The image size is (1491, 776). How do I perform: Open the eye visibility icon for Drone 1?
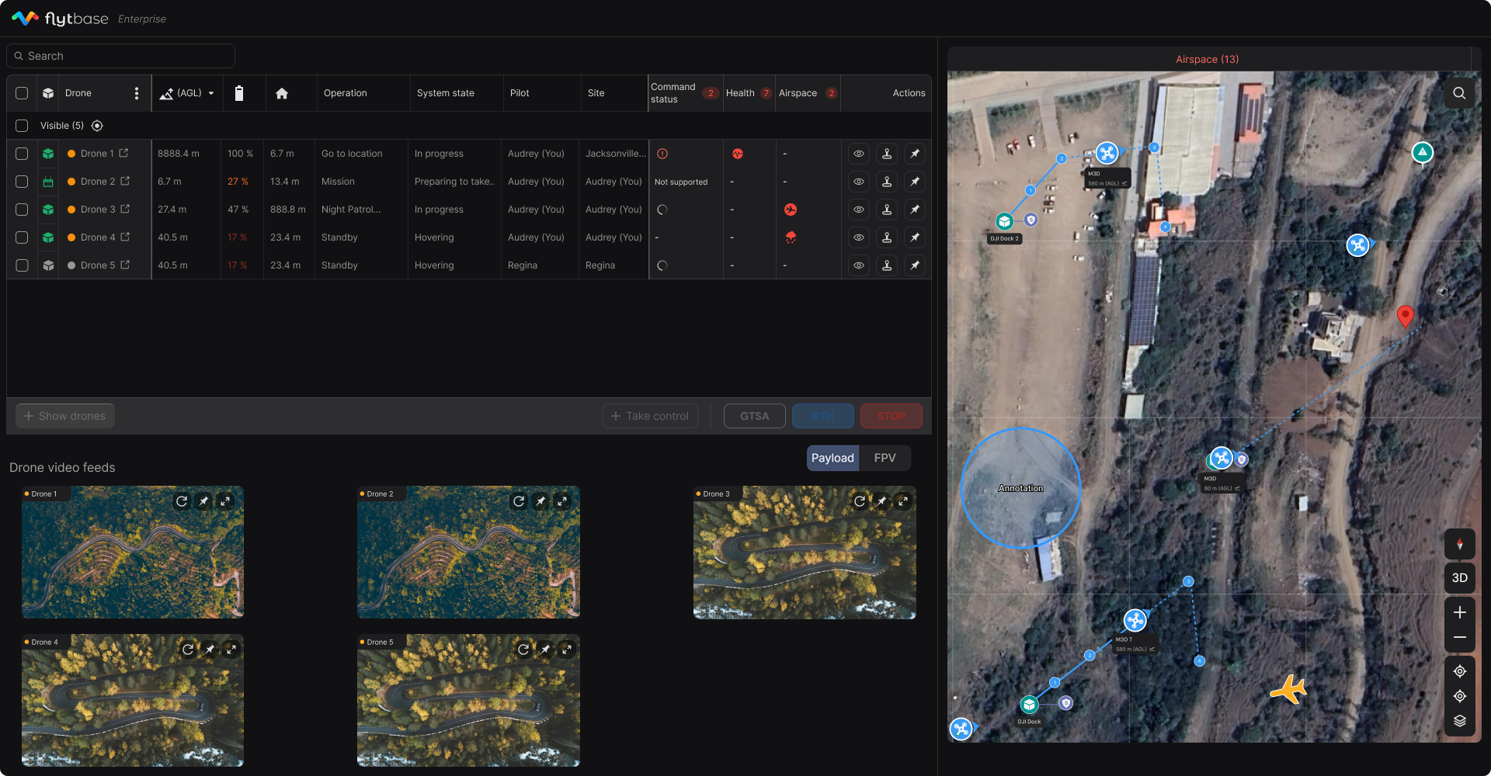point(858,154)
